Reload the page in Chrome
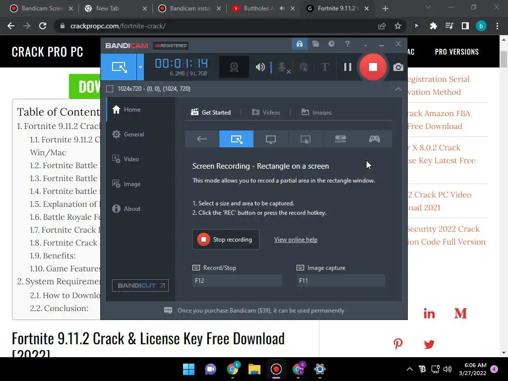 43,26
